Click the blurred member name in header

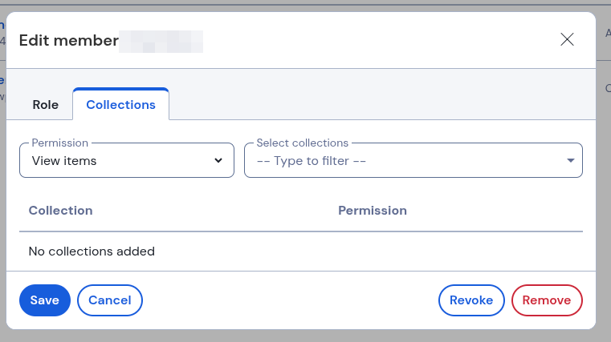click(x=161, y=41)
